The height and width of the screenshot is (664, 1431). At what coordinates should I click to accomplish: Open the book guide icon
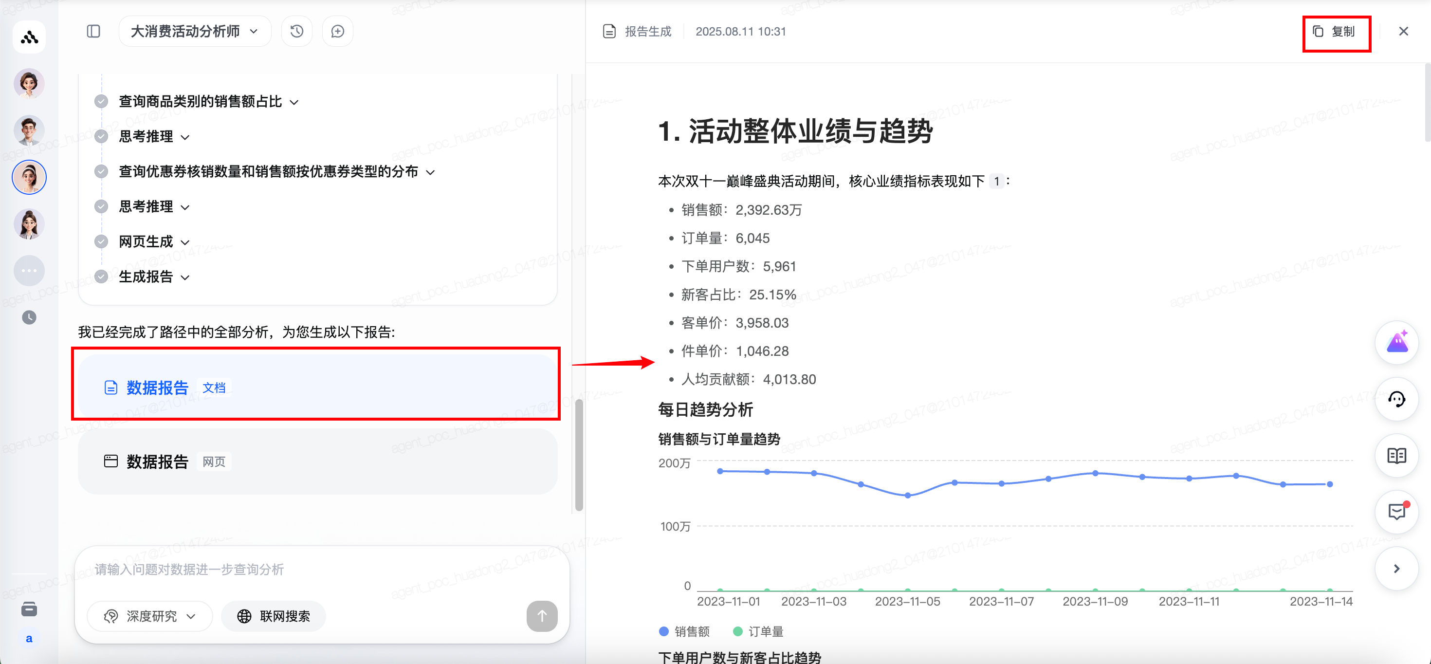point(1396,456)
